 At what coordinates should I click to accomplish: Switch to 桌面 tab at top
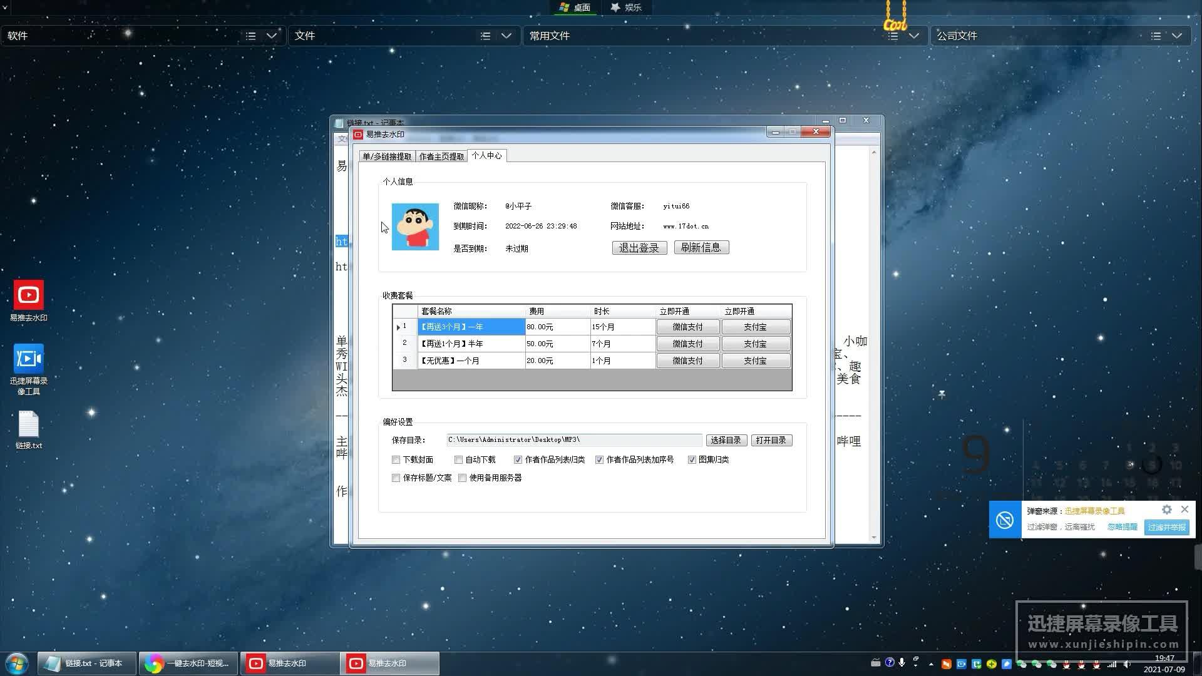tap(575, 8)
